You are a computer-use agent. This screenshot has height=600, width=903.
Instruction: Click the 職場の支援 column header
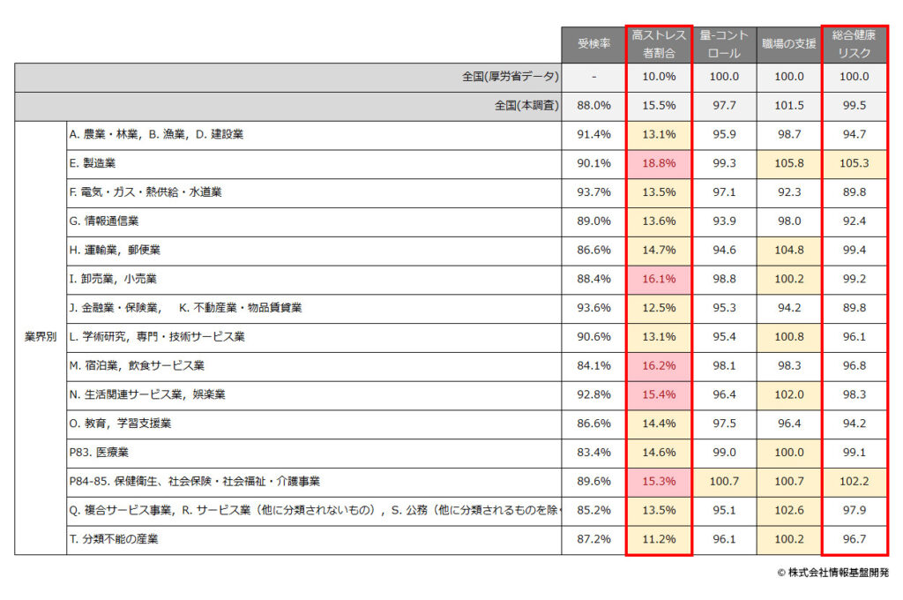pyautogui.click(x=789, y=44)
